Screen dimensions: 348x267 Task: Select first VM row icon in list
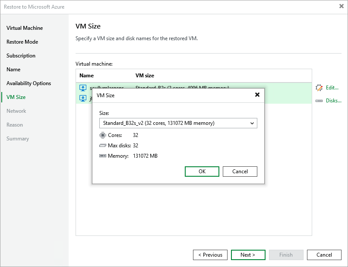[83, 88]
